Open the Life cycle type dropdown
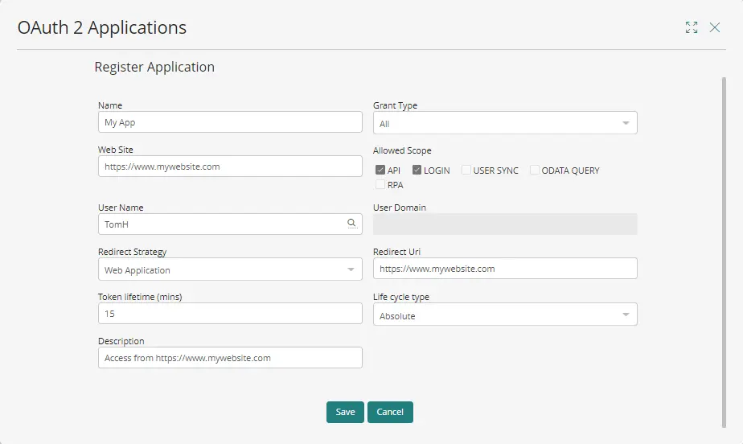This screenshot has width=743, height=444. point(505,314)
